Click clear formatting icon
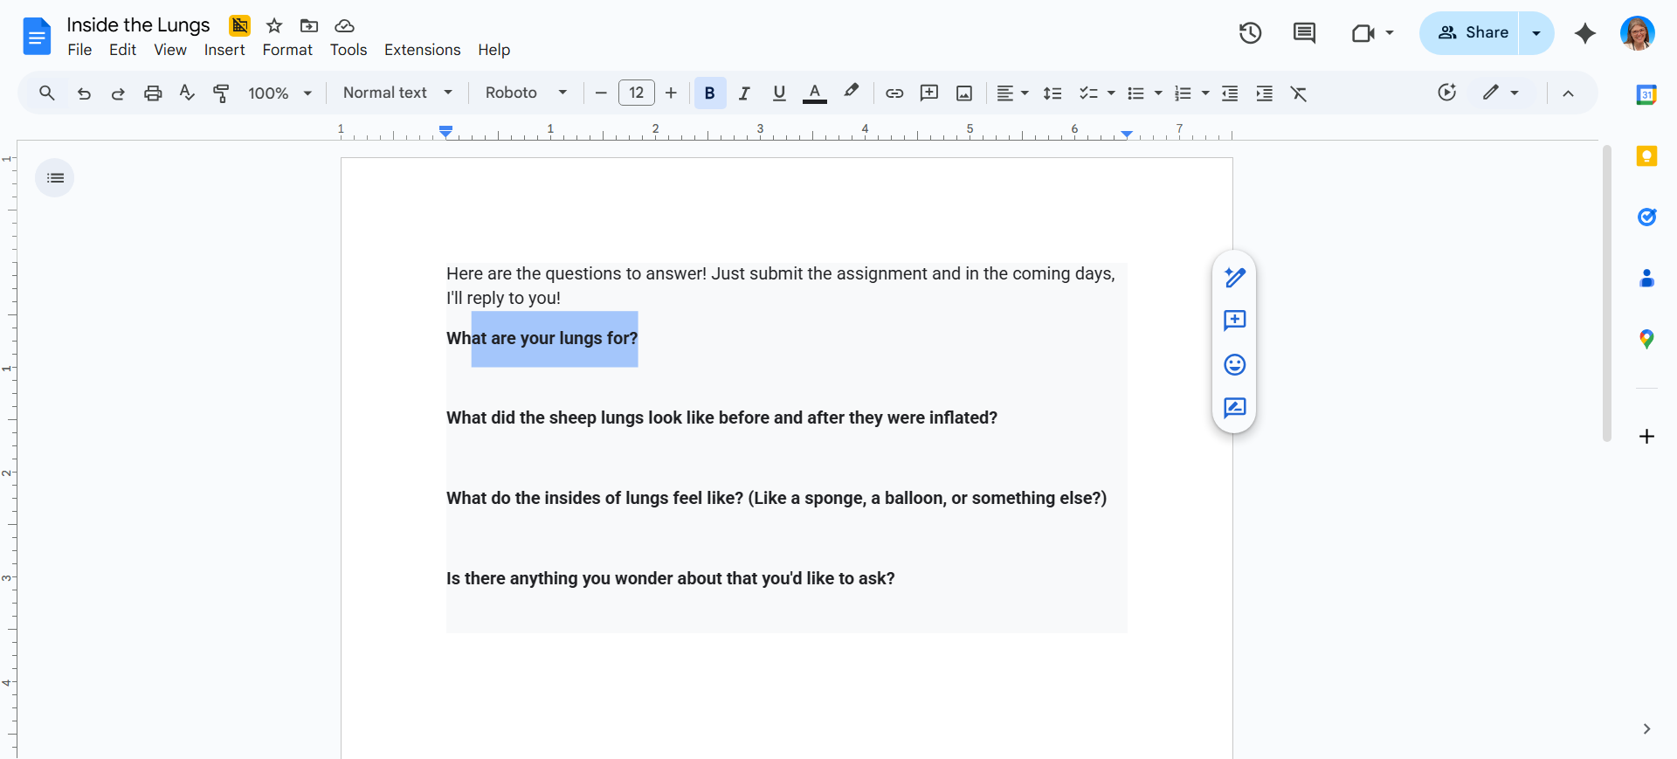Image resolution: width=1677 pixels, height=759 pixels. click(x=1299, y=93)
